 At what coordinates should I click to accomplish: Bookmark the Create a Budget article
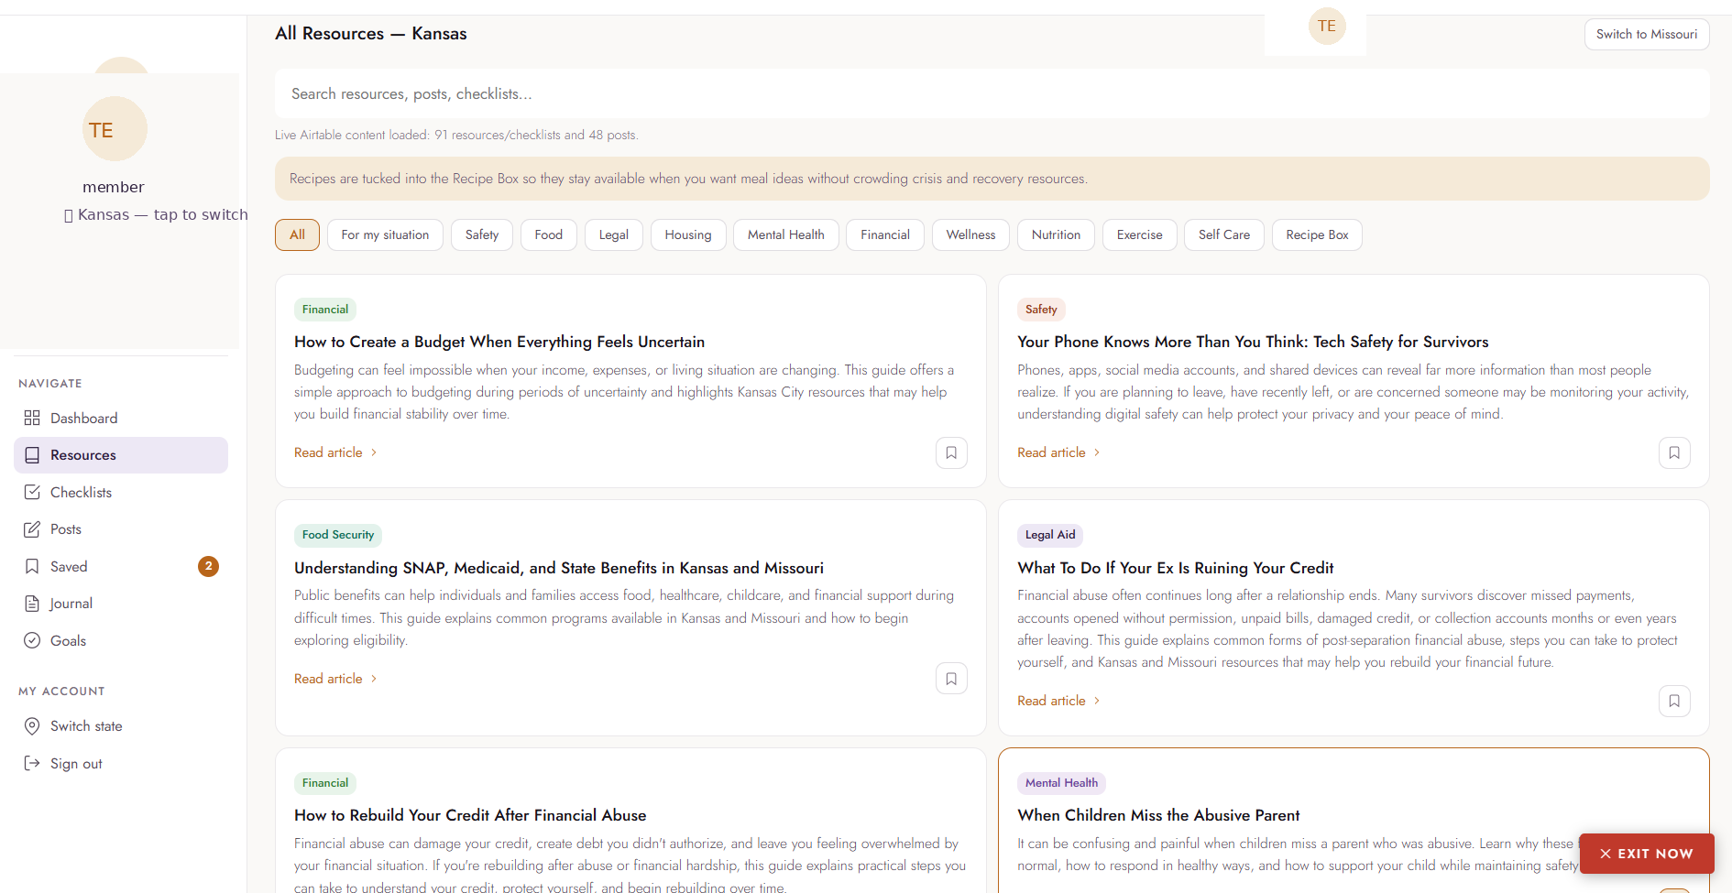[x=951, y=452]
